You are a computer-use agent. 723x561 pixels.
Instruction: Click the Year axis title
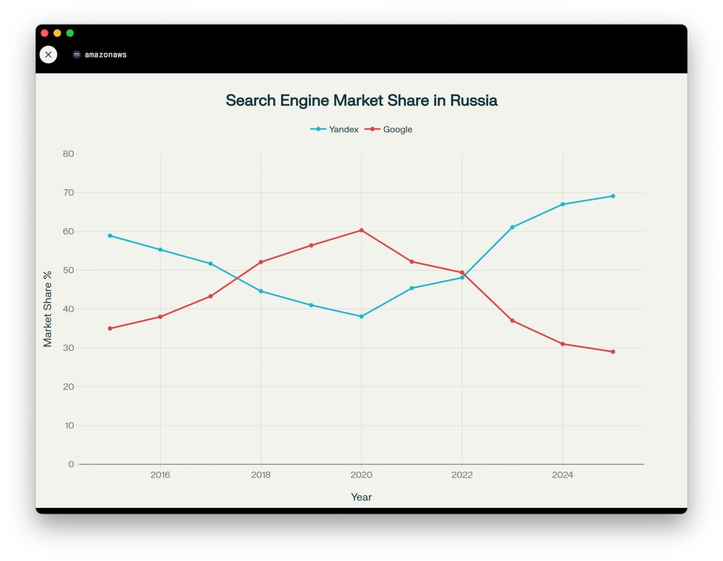pyautogui.click(x=361, y=497)
